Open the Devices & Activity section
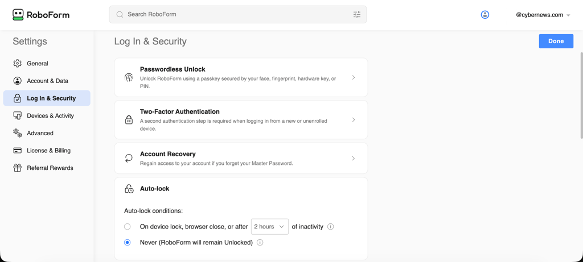The image size is (583, 262). [x=47, y=116]
